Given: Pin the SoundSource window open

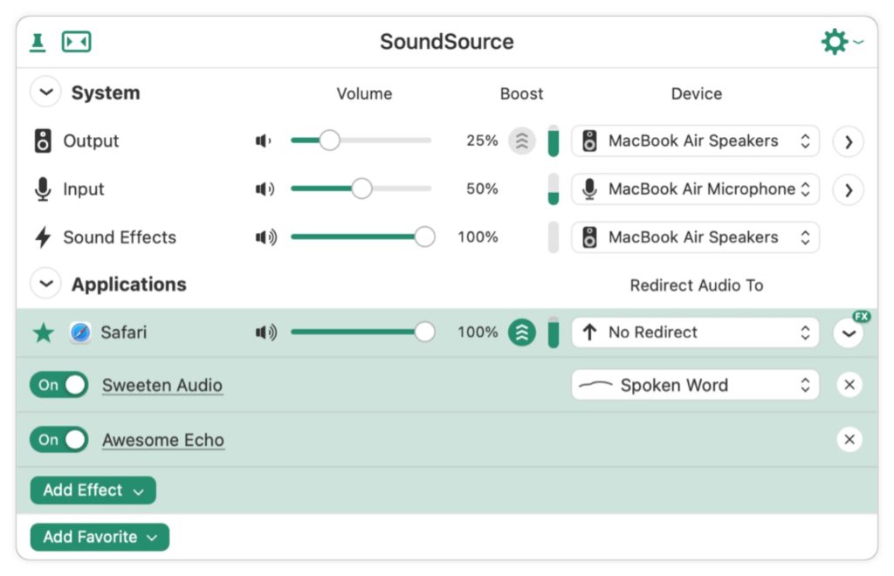Looking at the screenshot, I should [38, 42].
